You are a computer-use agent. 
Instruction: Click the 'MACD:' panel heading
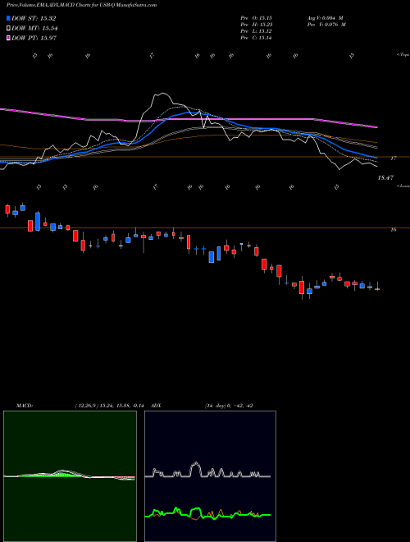click(x=25, y=406)
